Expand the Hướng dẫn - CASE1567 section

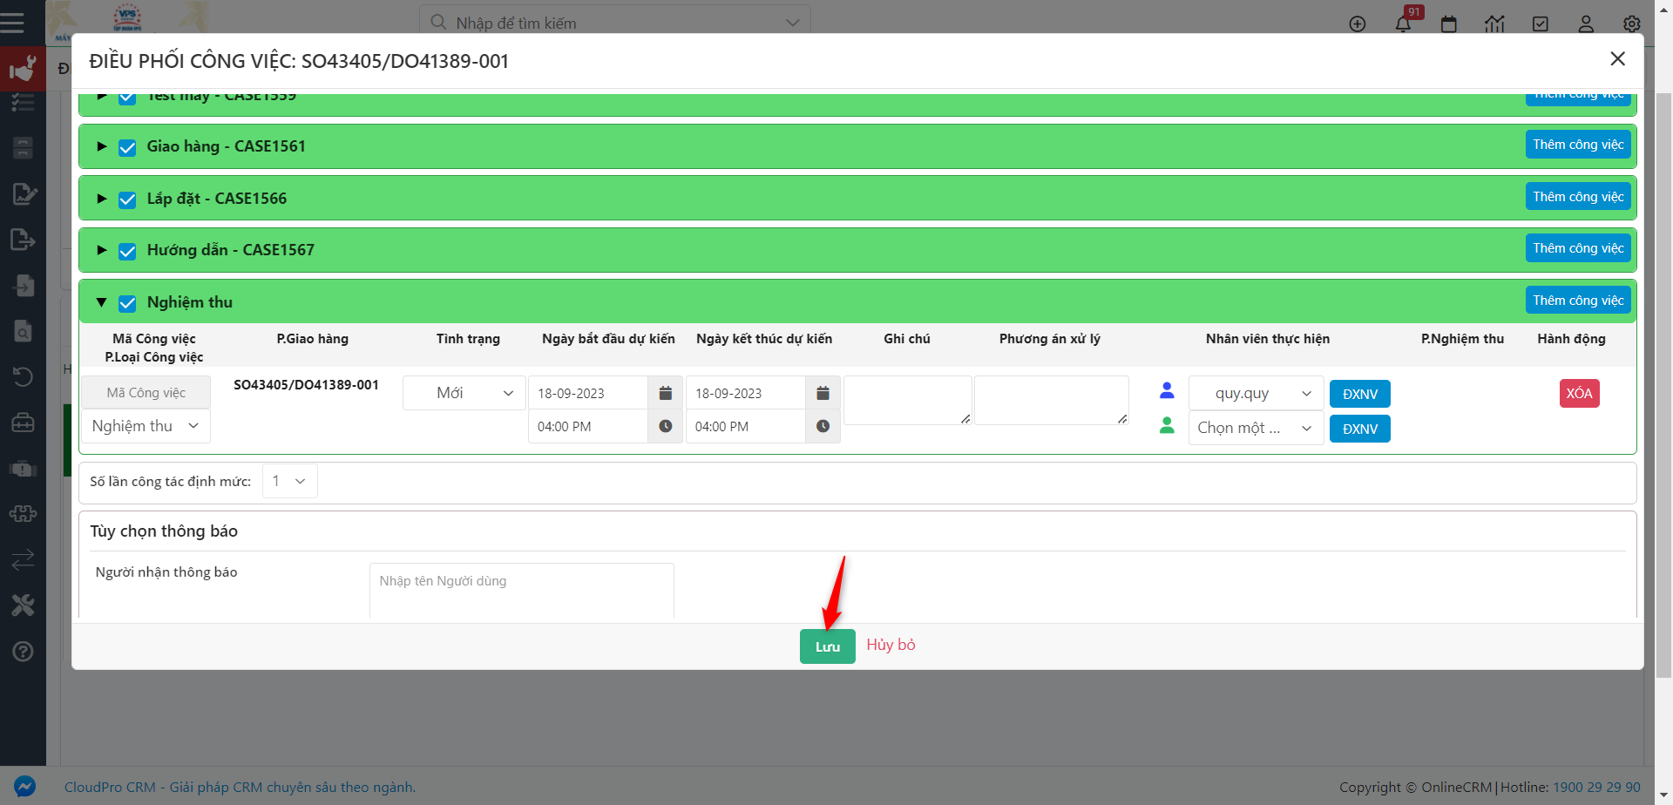coord(101,250)
